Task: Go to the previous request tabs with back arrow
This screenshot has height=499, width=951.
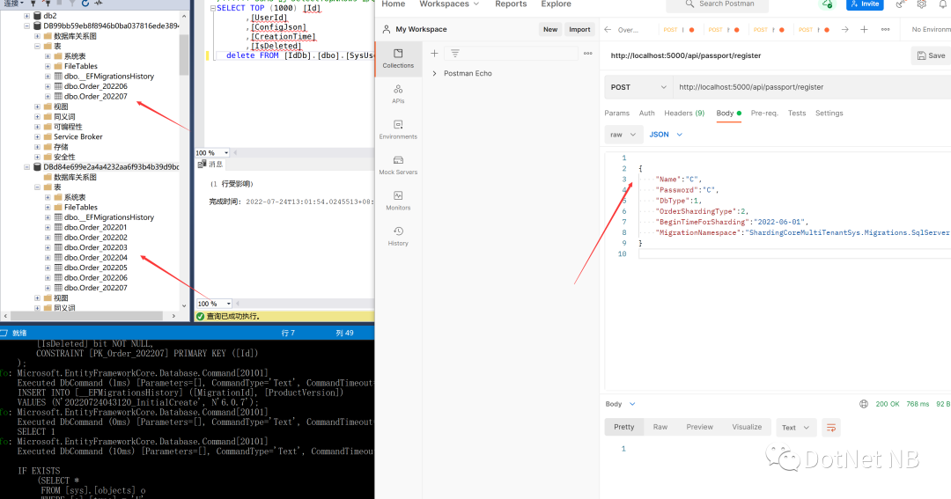Action: 608,29
